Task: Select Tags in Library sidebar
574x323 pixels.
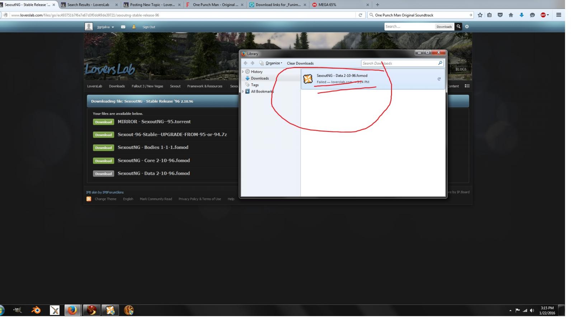Action: click(255, 85)
